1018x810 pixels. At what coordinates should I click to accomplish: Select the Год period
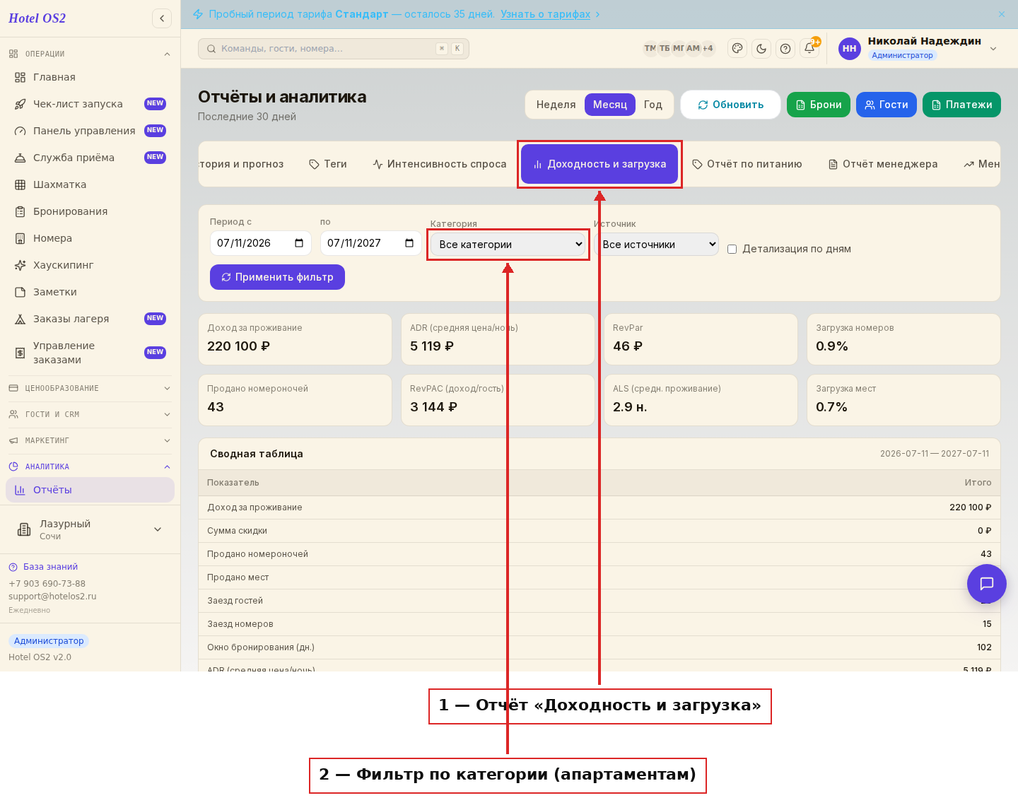click(x=653, y=105)
